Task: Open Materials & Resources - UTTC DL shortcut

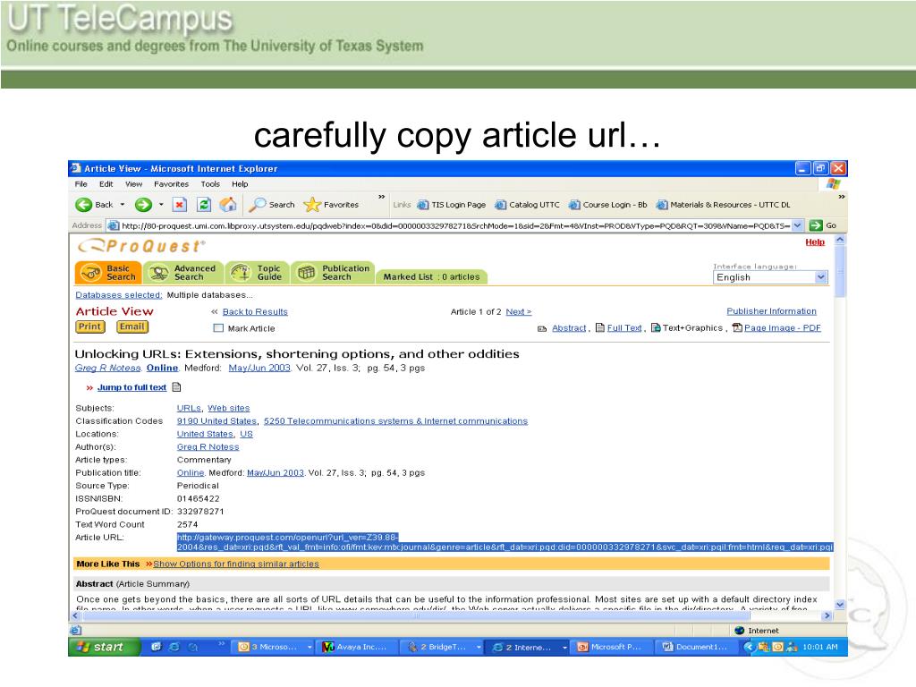Action: (x=723, y=205)
